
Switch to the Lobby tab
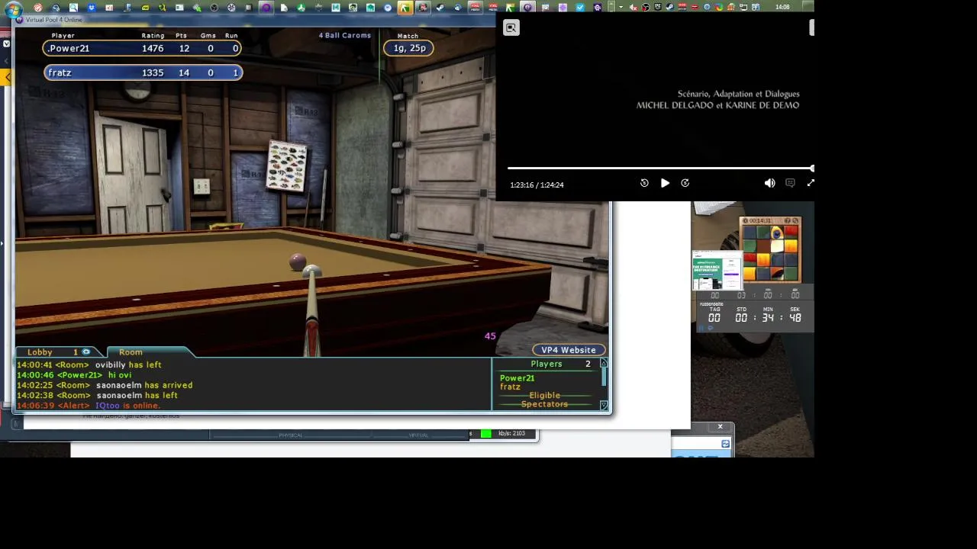click(40, 352)
